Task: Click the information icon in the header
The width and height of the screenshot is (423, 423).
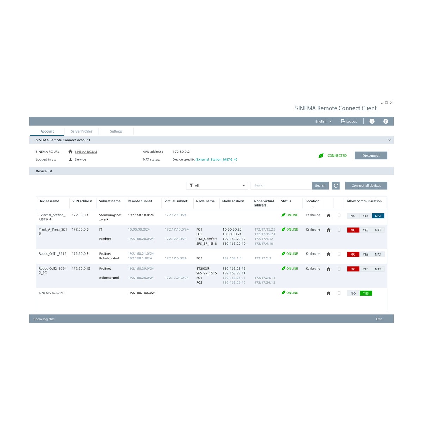Action: click(x=372, y=121)
